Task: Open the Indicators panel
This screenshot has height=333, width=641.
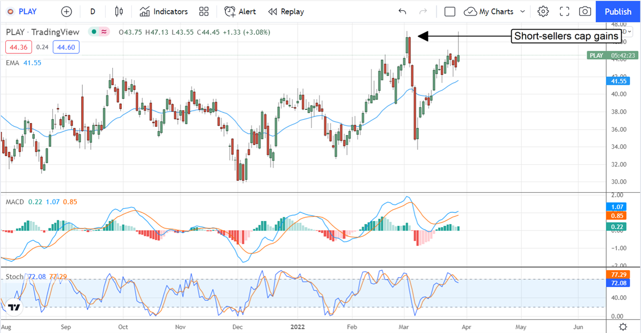Action: (164, 11)
